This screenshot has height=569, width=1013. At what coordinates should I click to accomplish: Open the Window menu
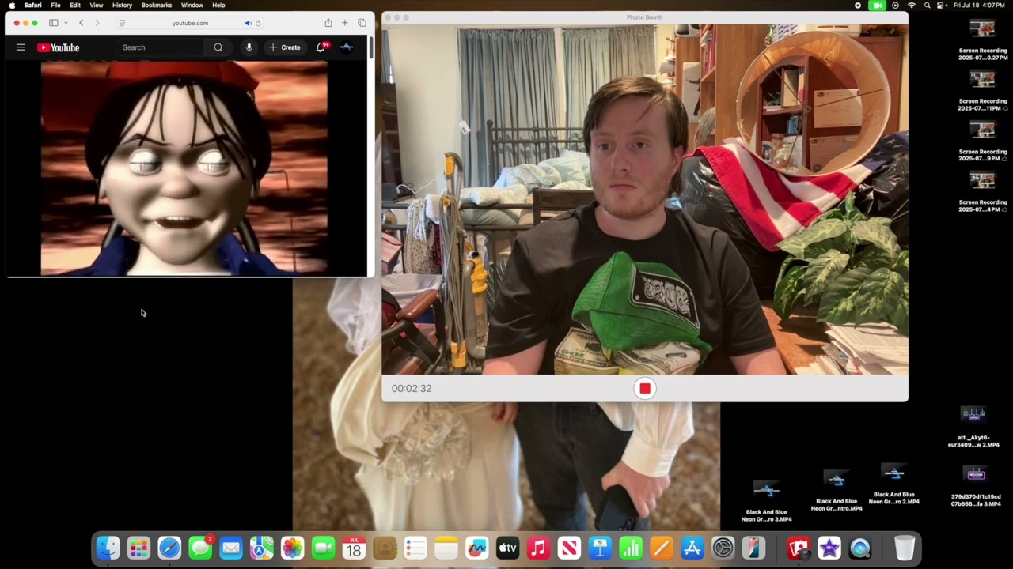click(192, 5)
